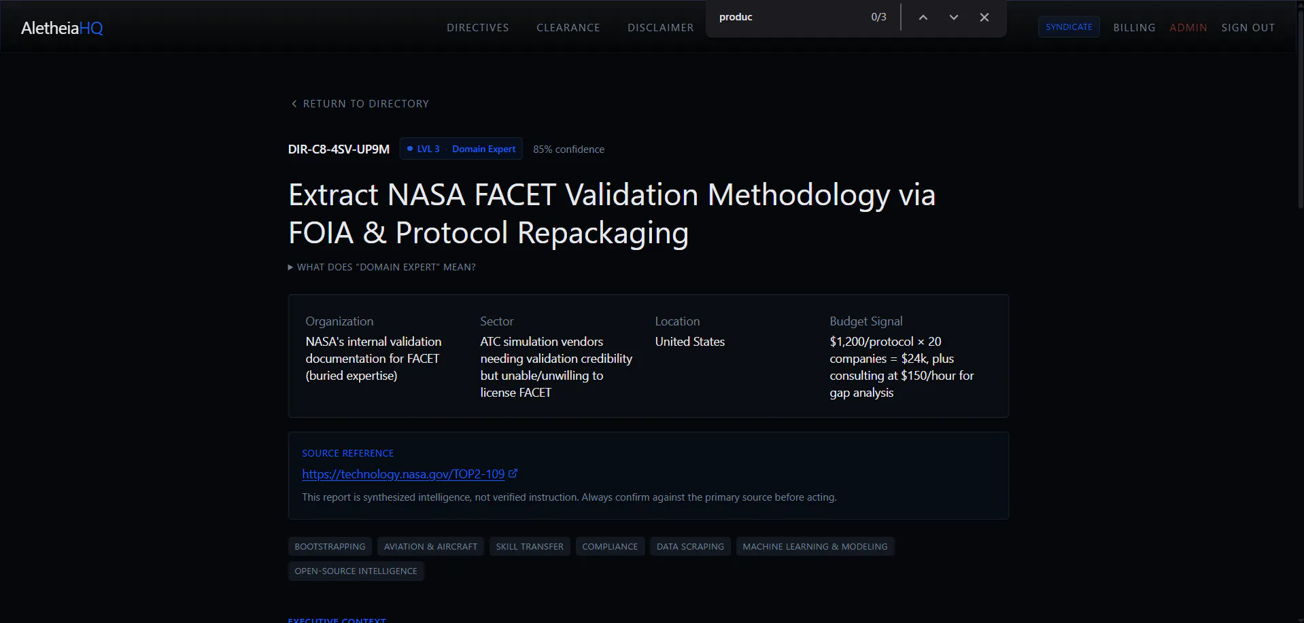Image resolution: width=1304 pixels, height=623 pixels.
Task: Click the Syndicate badge button
Action: tap(1069, 27)
